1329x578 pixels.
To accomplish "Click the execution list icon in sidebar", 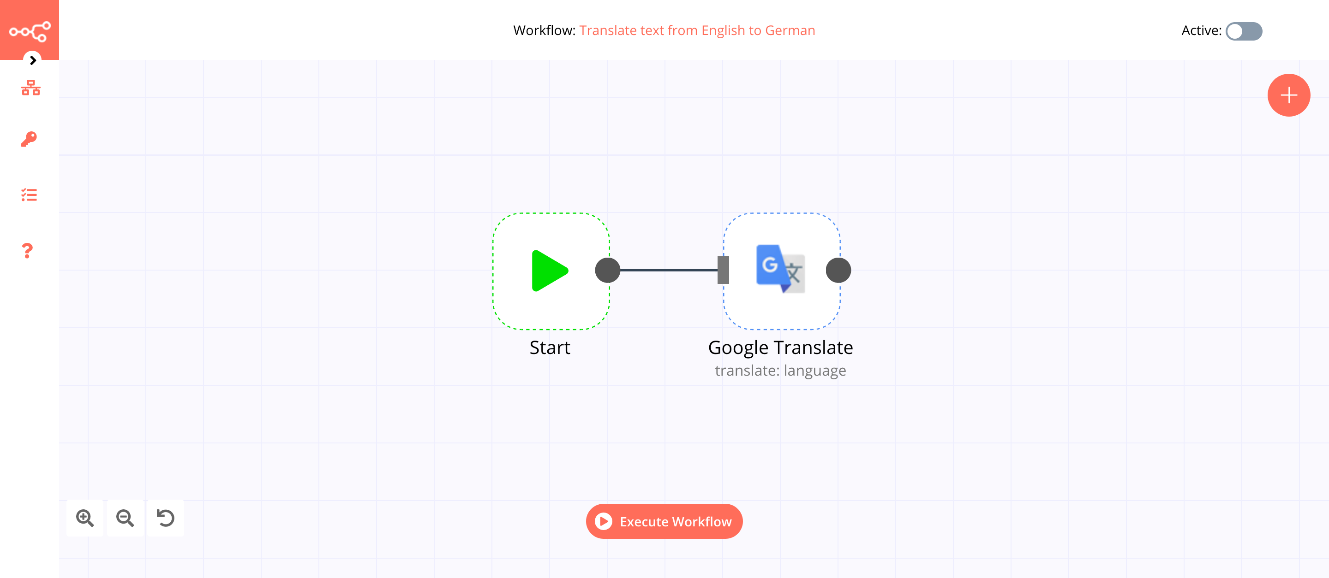I will click(x=29, y=194).
